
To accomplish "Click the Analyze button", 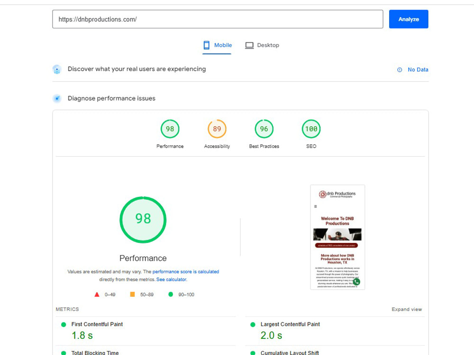I will (409, 19).
